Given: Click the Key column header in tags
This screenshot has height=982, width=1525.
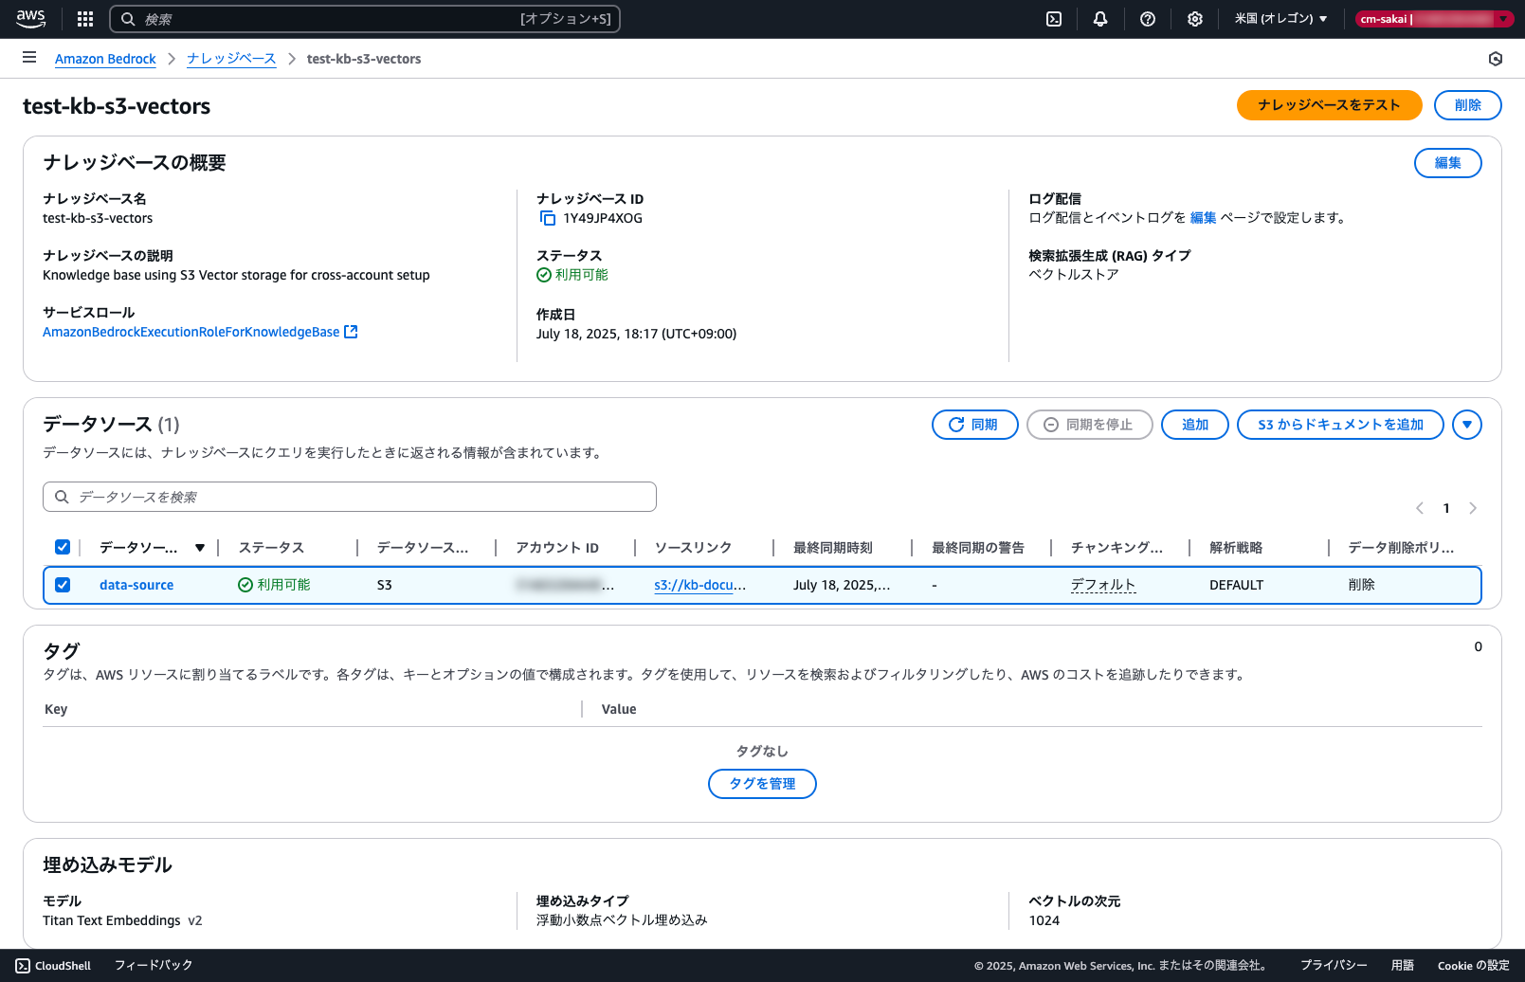Looking at the screenshot, I should 56,709.
